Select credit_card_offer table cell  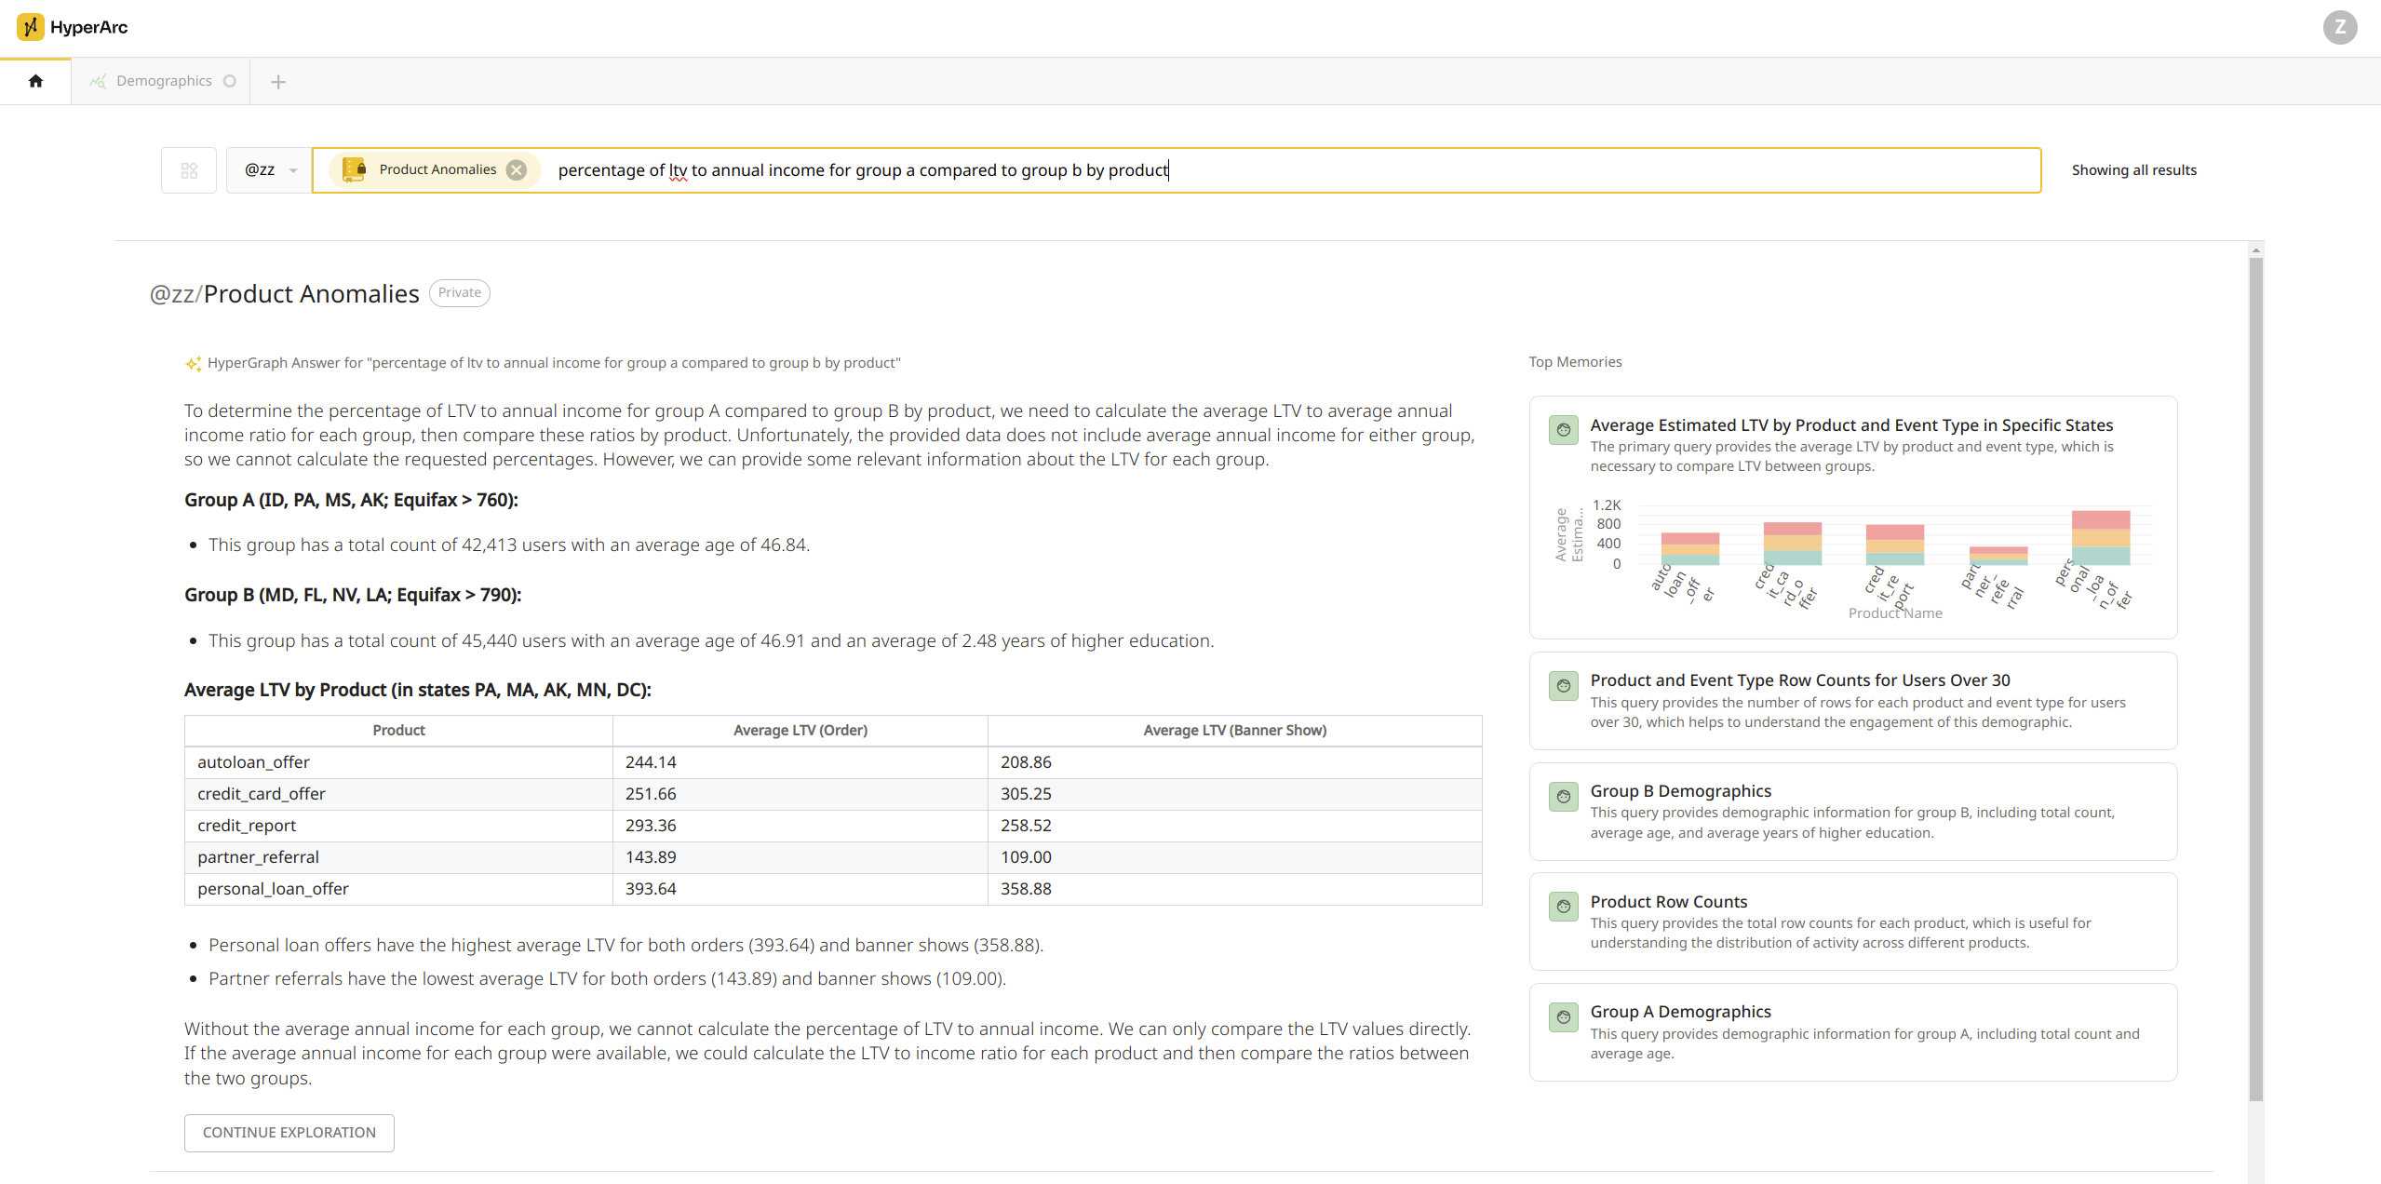click(398, 794)
